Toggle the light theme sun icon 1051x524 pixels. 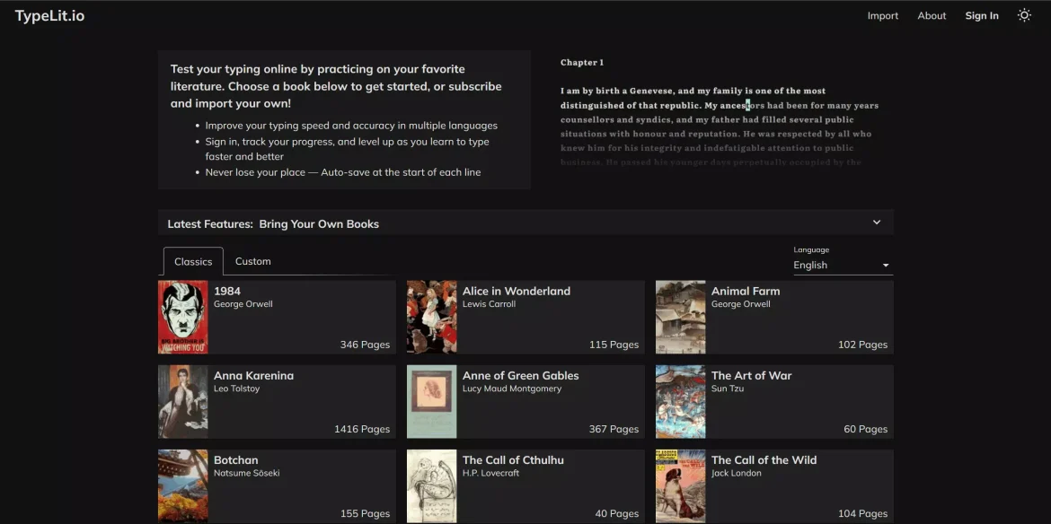pyautogui.click(x=1024, y=15)
